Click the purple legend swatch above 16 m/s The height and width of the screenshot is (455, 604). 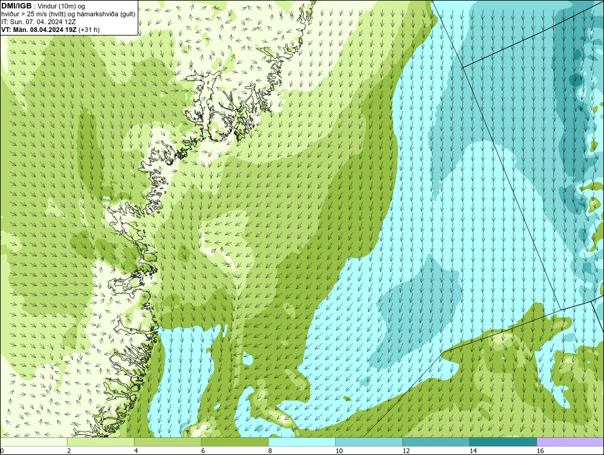click(570, 442)
